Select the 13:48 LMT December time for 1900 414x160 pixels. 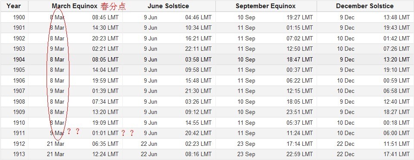coord(397,17)
